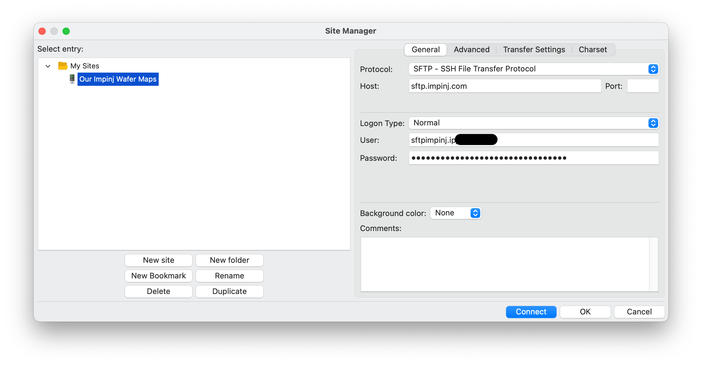Click the New folder button

(230, 260)
